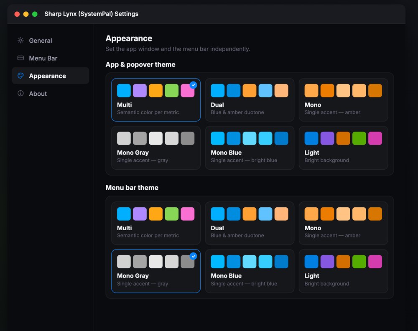Click purple swatch in App theme Multi card
This screenshot has width=418, height=331.
pyautogui.click(x=140, y=91)
